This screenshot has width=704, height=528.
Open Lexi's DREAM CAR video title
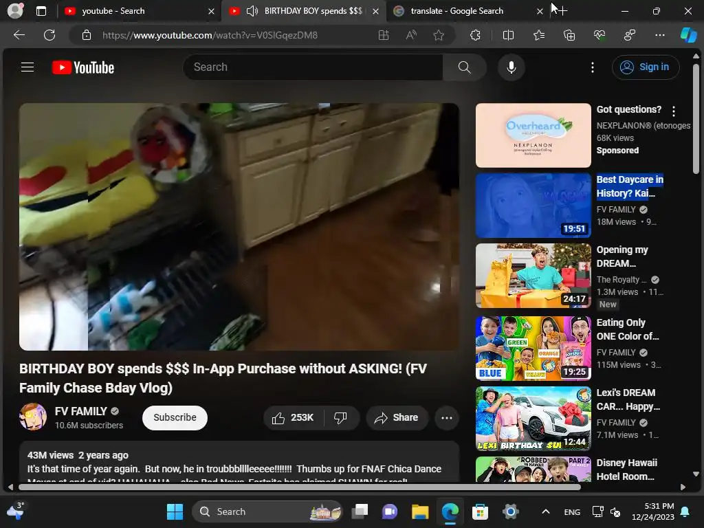coord(628,399)
